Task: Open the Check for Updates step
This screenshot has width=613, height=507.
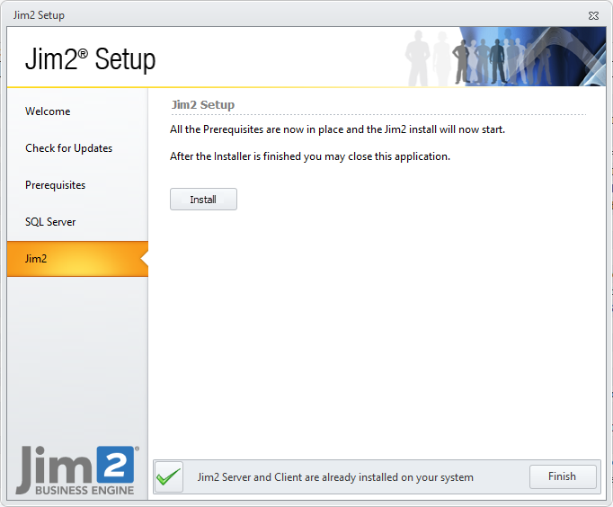Action: pyautogui.click(x=68, y=148)
